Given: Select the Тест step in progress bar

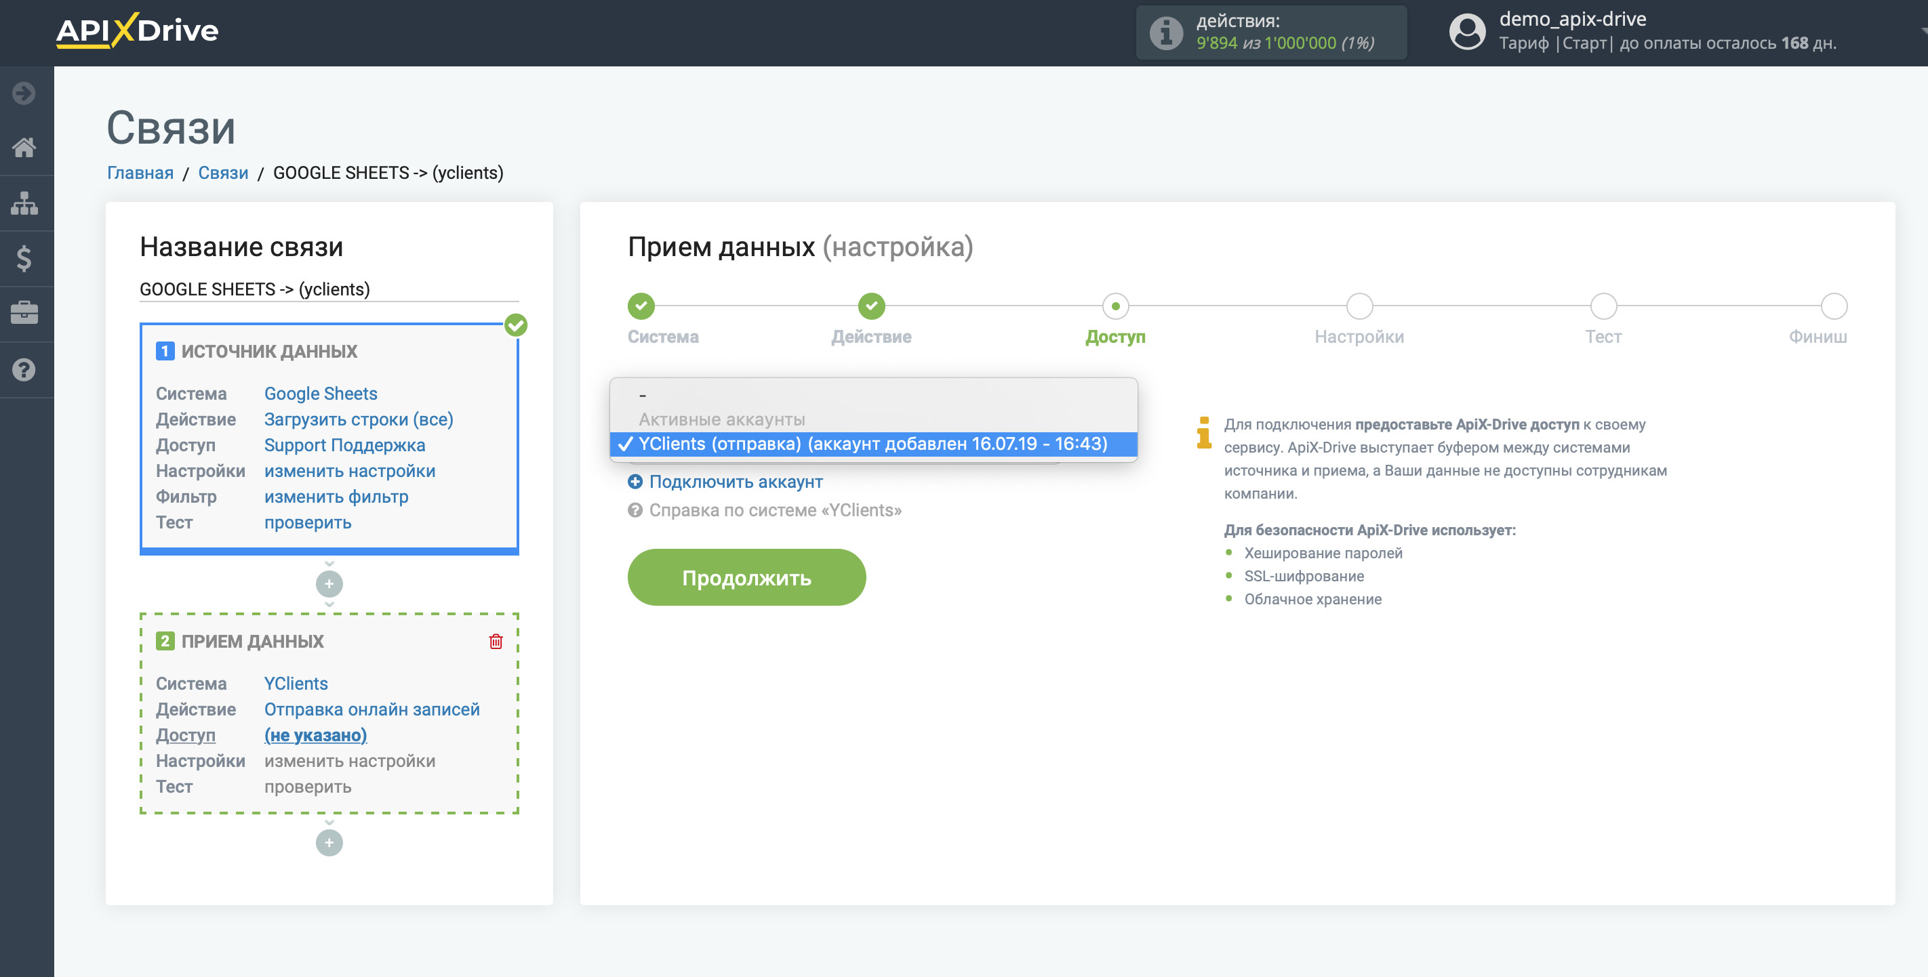Looking at the screenshot, I should click(x=1603, y=306).
